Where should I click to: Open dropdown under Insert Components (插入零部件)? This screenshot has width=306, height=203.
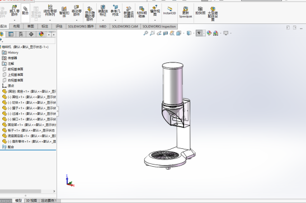[15, 21]
